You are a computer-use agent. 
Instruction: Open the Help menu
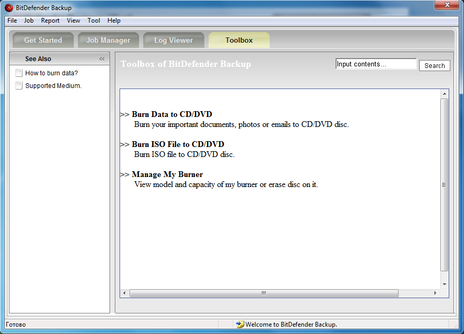tap(114, 21)
